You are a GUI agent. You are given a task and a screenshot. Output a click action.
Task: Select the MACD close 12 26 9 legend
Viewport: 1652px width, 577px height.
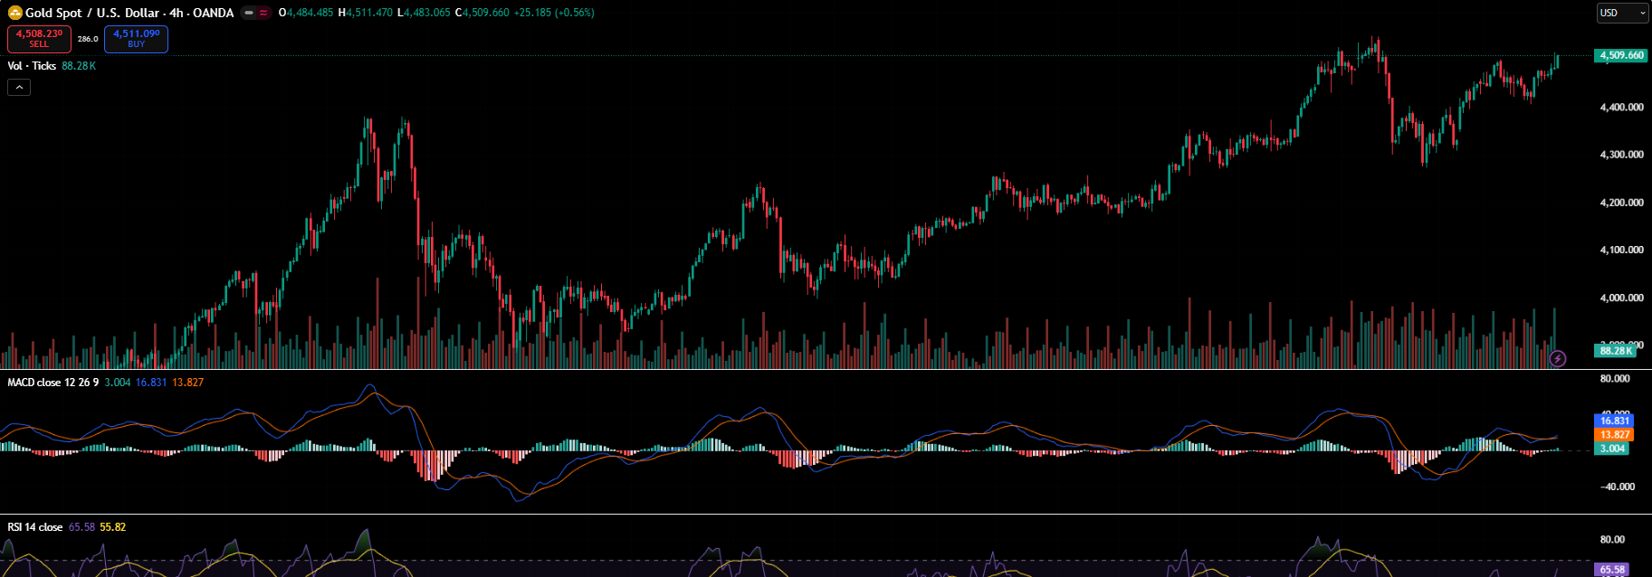pos(53,383)
